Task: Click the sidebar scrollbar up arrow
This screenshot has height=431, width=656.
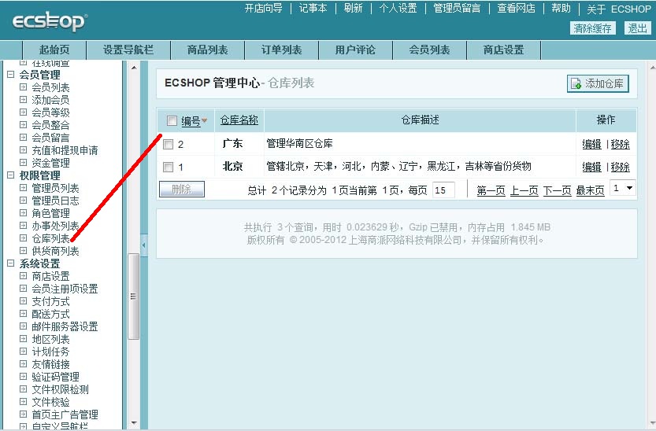Action: point(134,67)
